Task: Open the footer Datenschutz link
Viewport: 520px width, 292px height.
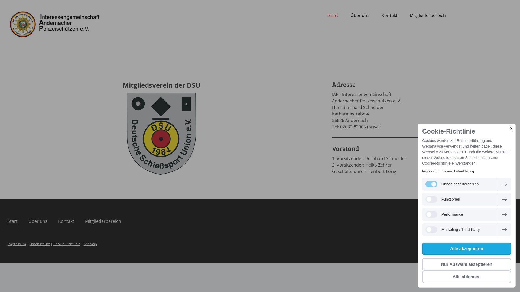Action: 40,244
